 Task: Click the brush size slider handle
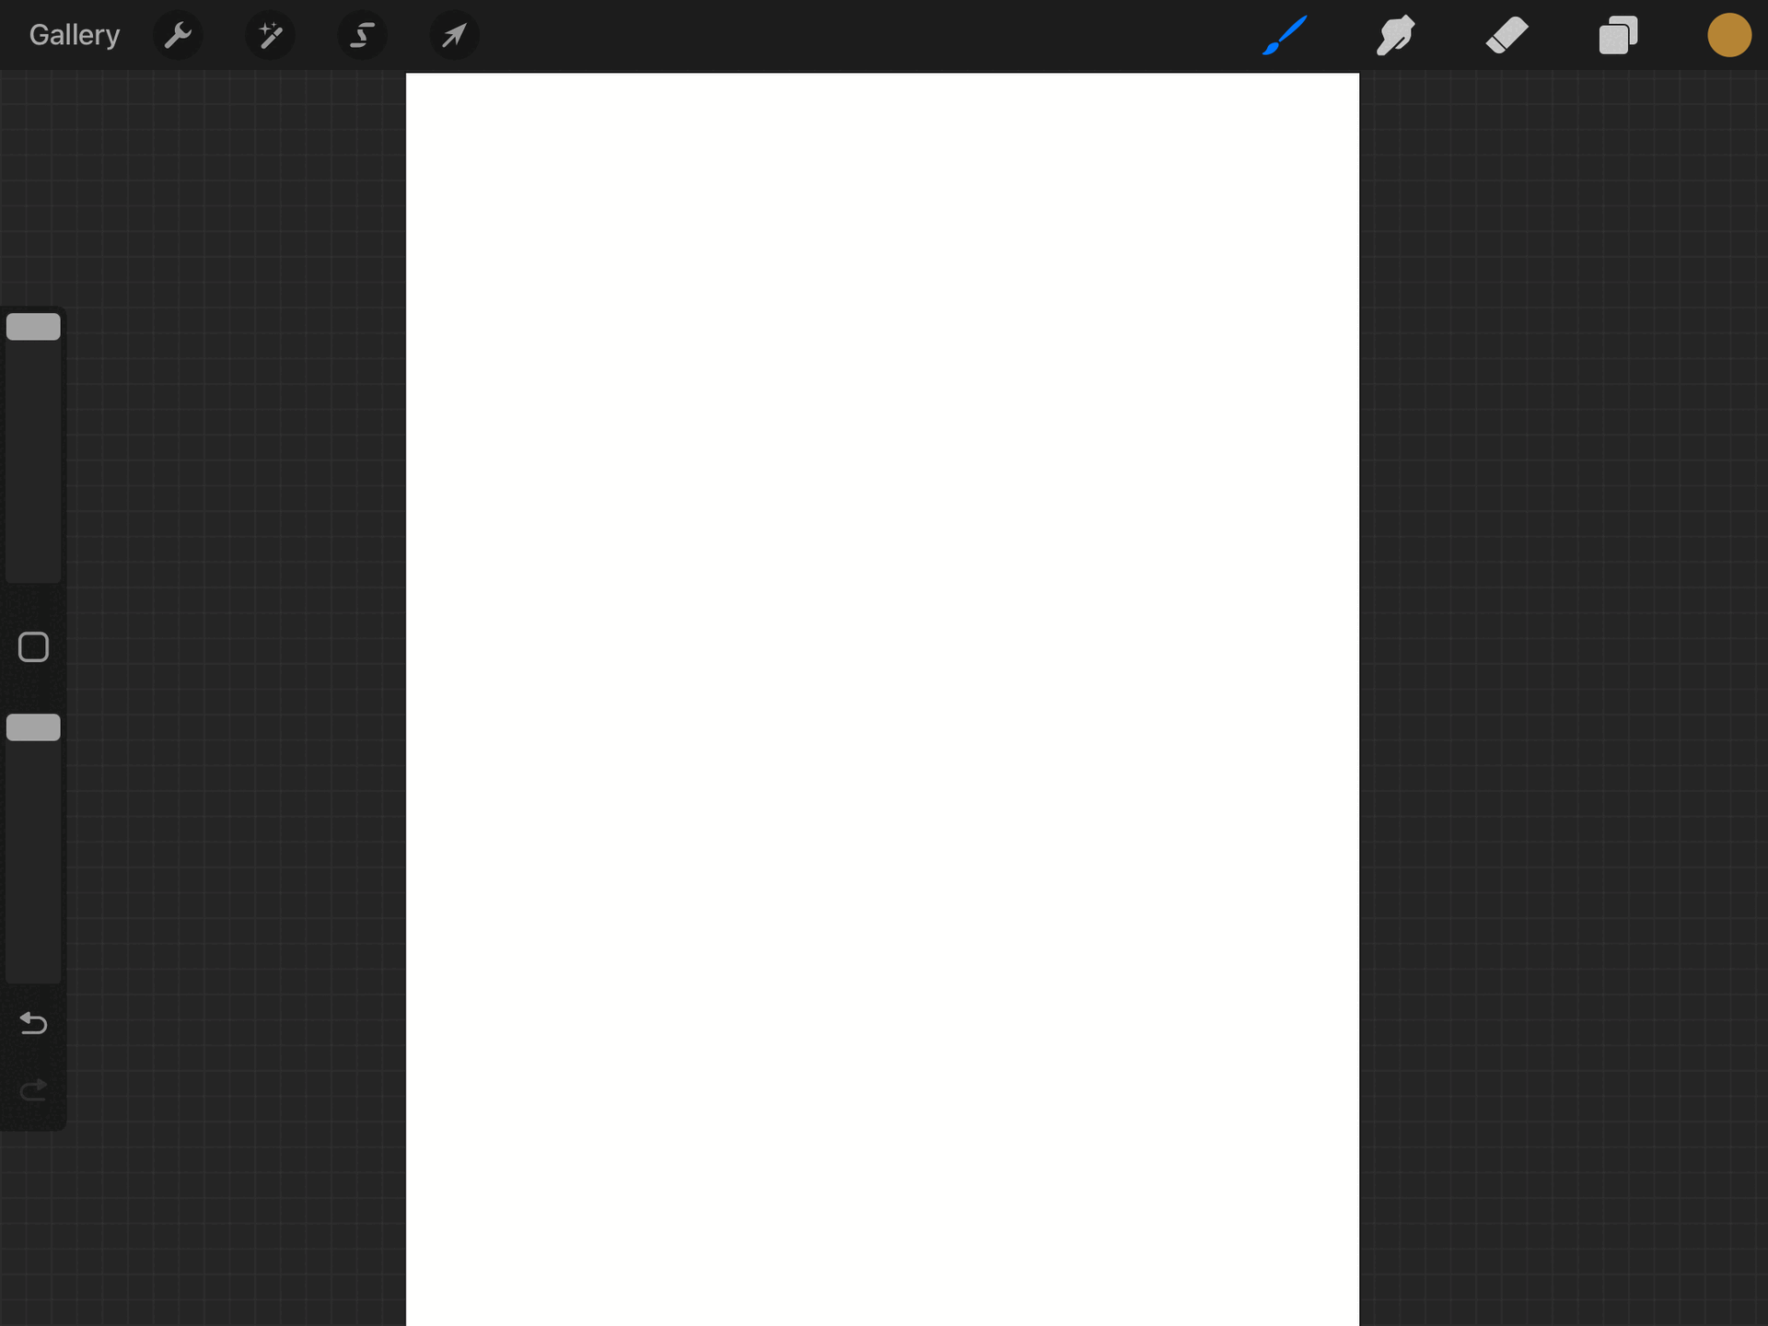[33, 327]
